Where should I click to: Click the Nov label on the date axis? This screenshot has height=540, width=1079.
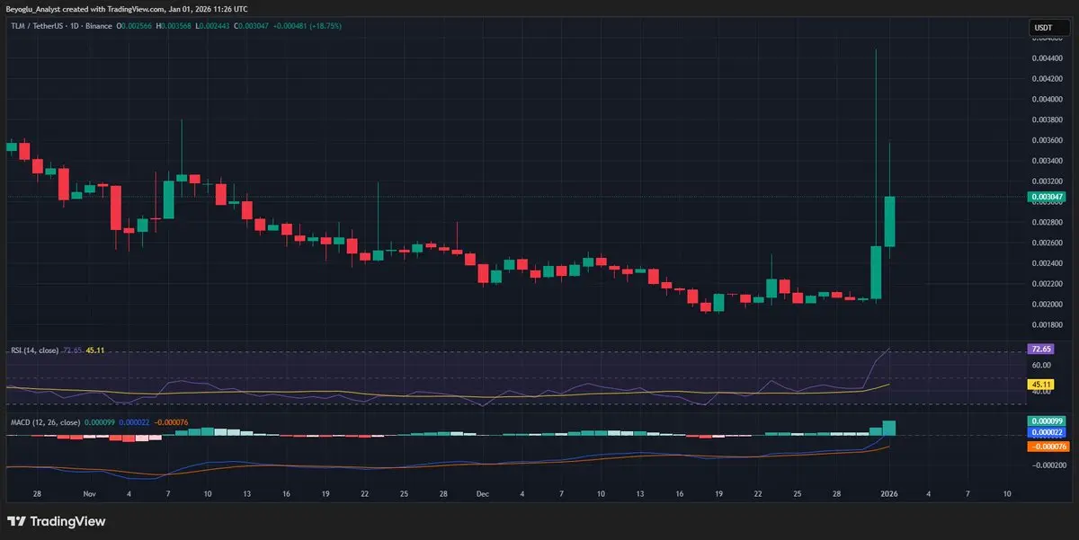[89, 494]
